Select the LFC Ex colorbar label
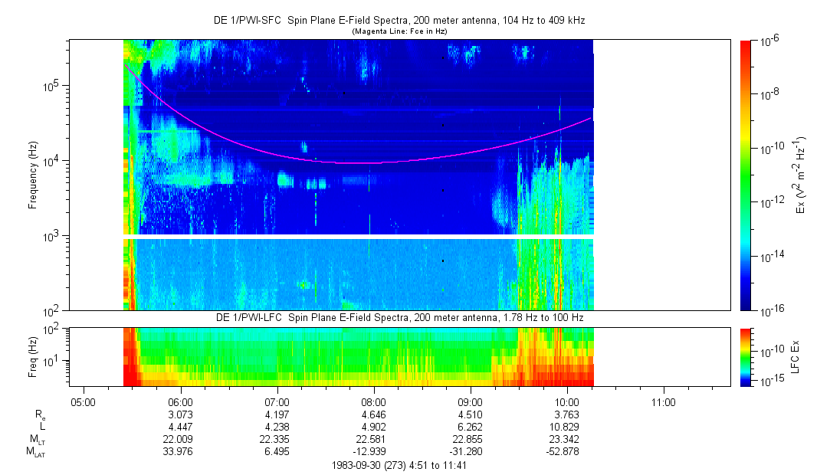Image resolution: width=830 pixels, height=475 pixels. [796, 356]
